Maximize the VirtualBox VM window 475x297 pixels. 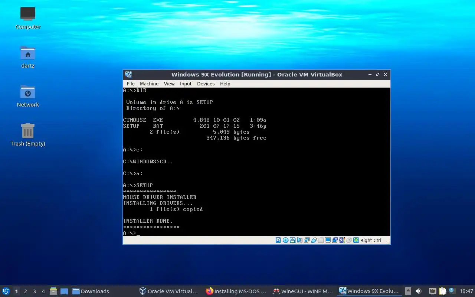coord(378,75)
